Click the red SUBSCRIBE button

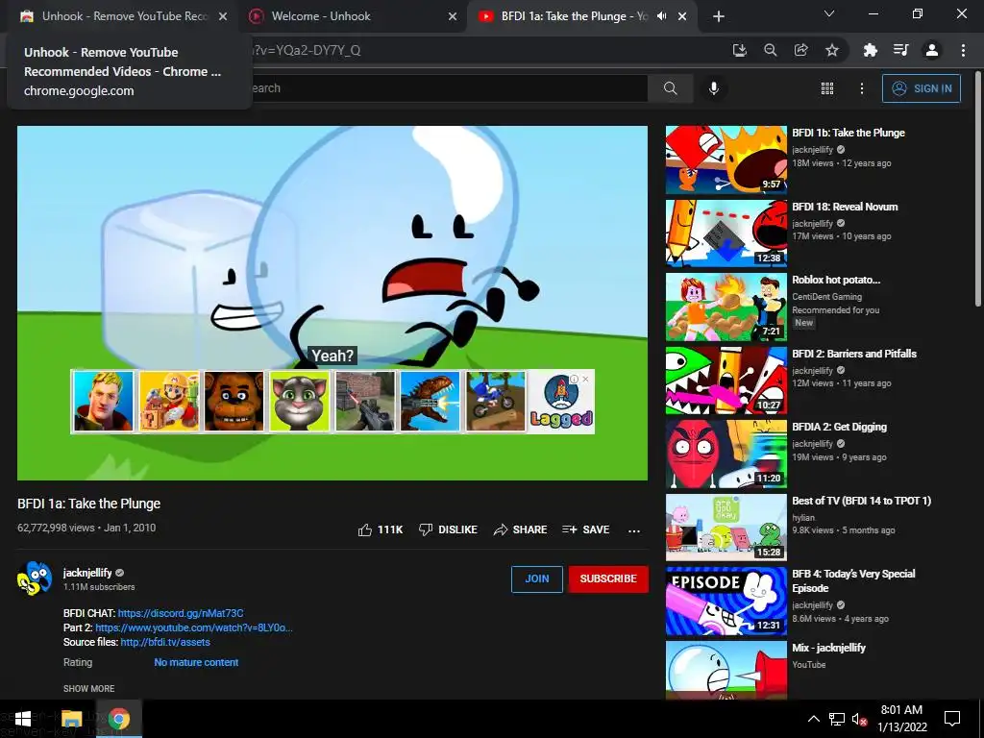(608, 578)
